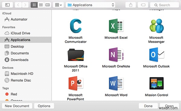
Task: Click the Edit Tags toolbar button
Action: 143,5
